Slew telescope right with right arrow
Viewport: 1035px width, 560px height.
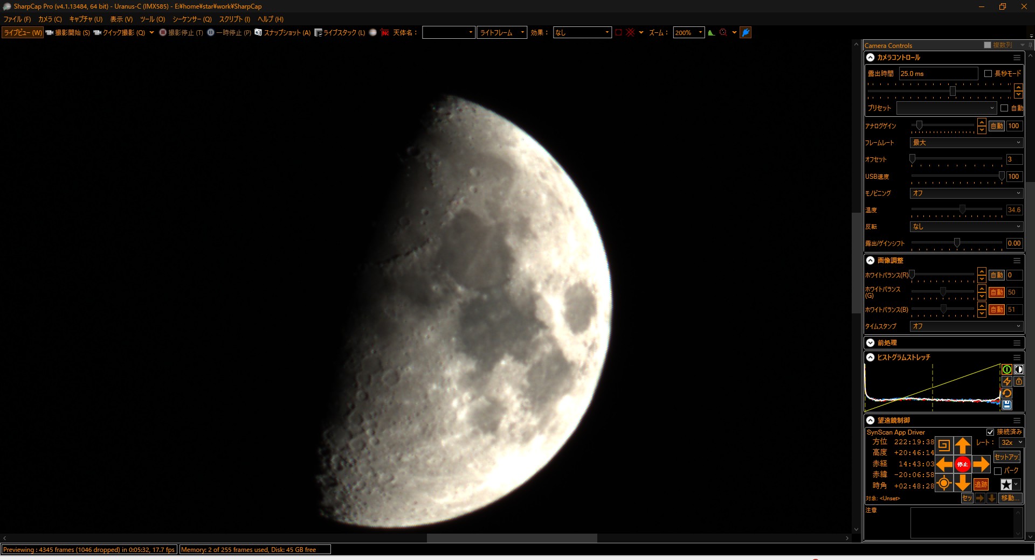981,464
